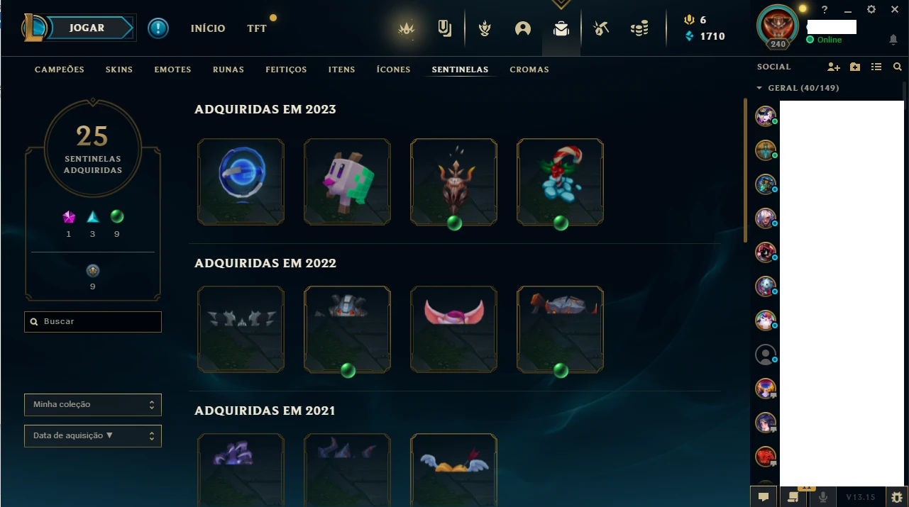Open the Clash trophy icon

pos(485,29)
